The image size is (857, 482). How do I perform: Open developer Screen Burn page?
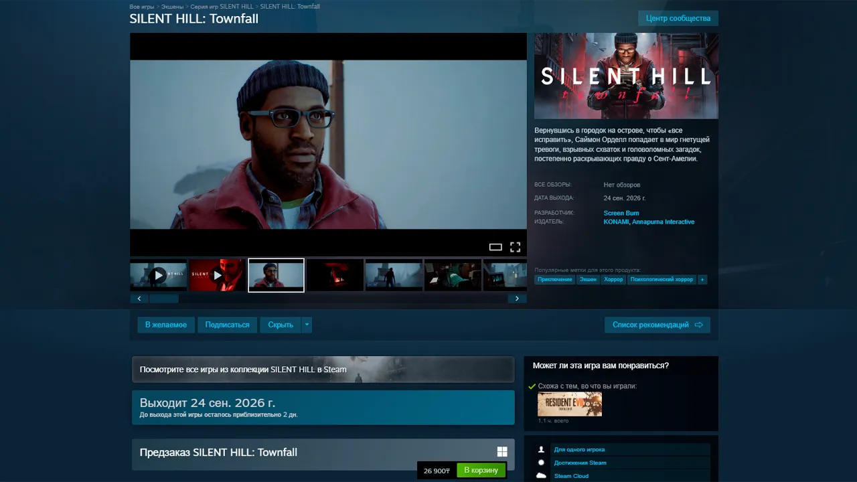click(x=621, y=213)
